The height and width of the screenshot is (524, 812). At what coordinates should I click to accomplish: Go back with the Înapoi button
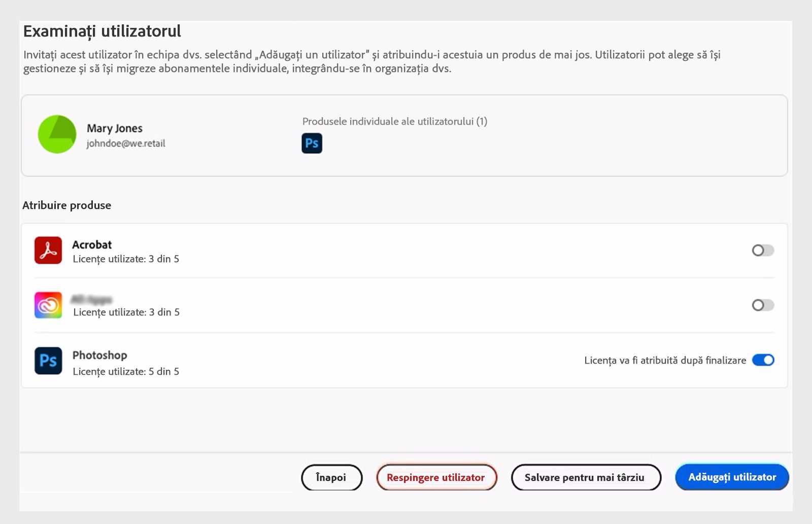tap(331, 477)
